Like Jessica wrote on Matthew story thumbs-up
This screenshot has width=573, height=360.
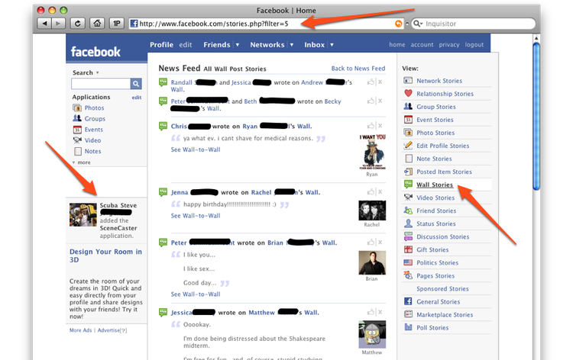point(371,312)
